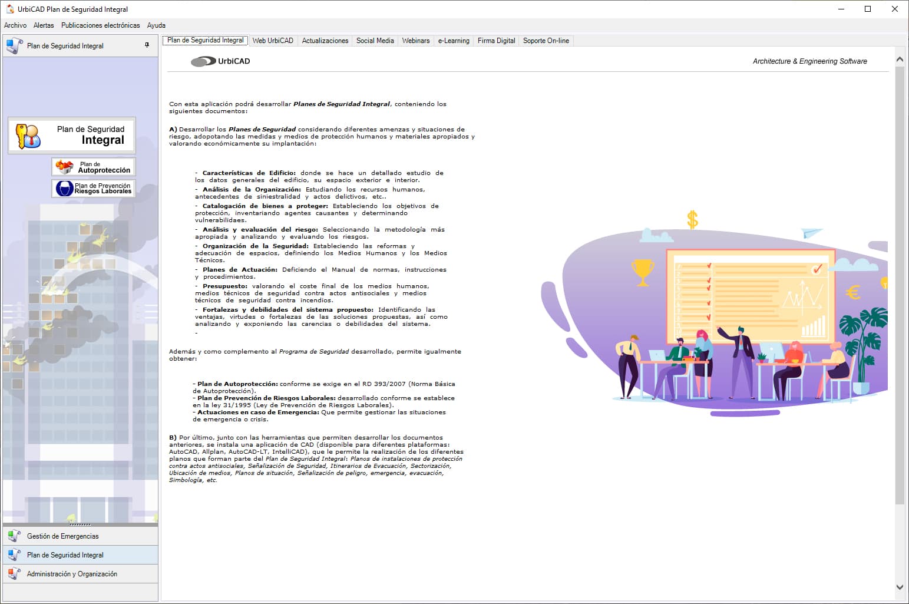909x604 pixels.
Task: Click the UrbiCAD app icon in the title bar
Action: pyautogui.click(x=10, y=9)
